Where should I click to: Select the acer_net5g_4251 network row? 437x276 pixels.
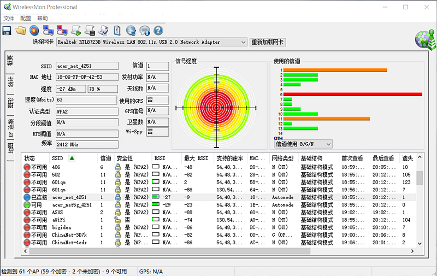(x=72, y=204)
